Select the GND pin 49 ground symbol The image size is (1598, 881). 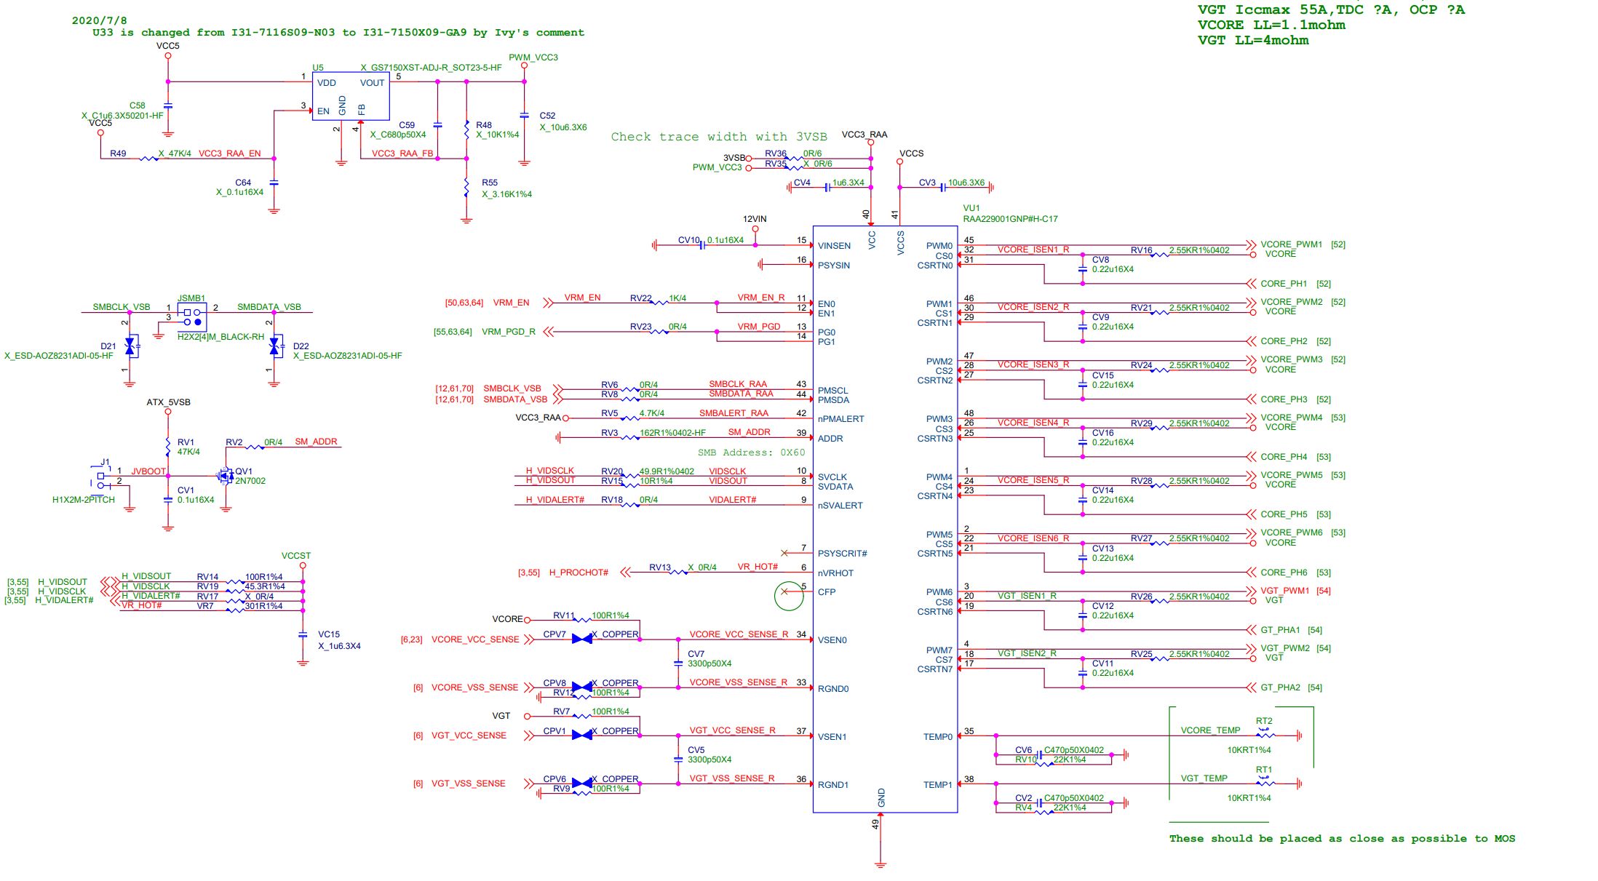coord(881,864)
